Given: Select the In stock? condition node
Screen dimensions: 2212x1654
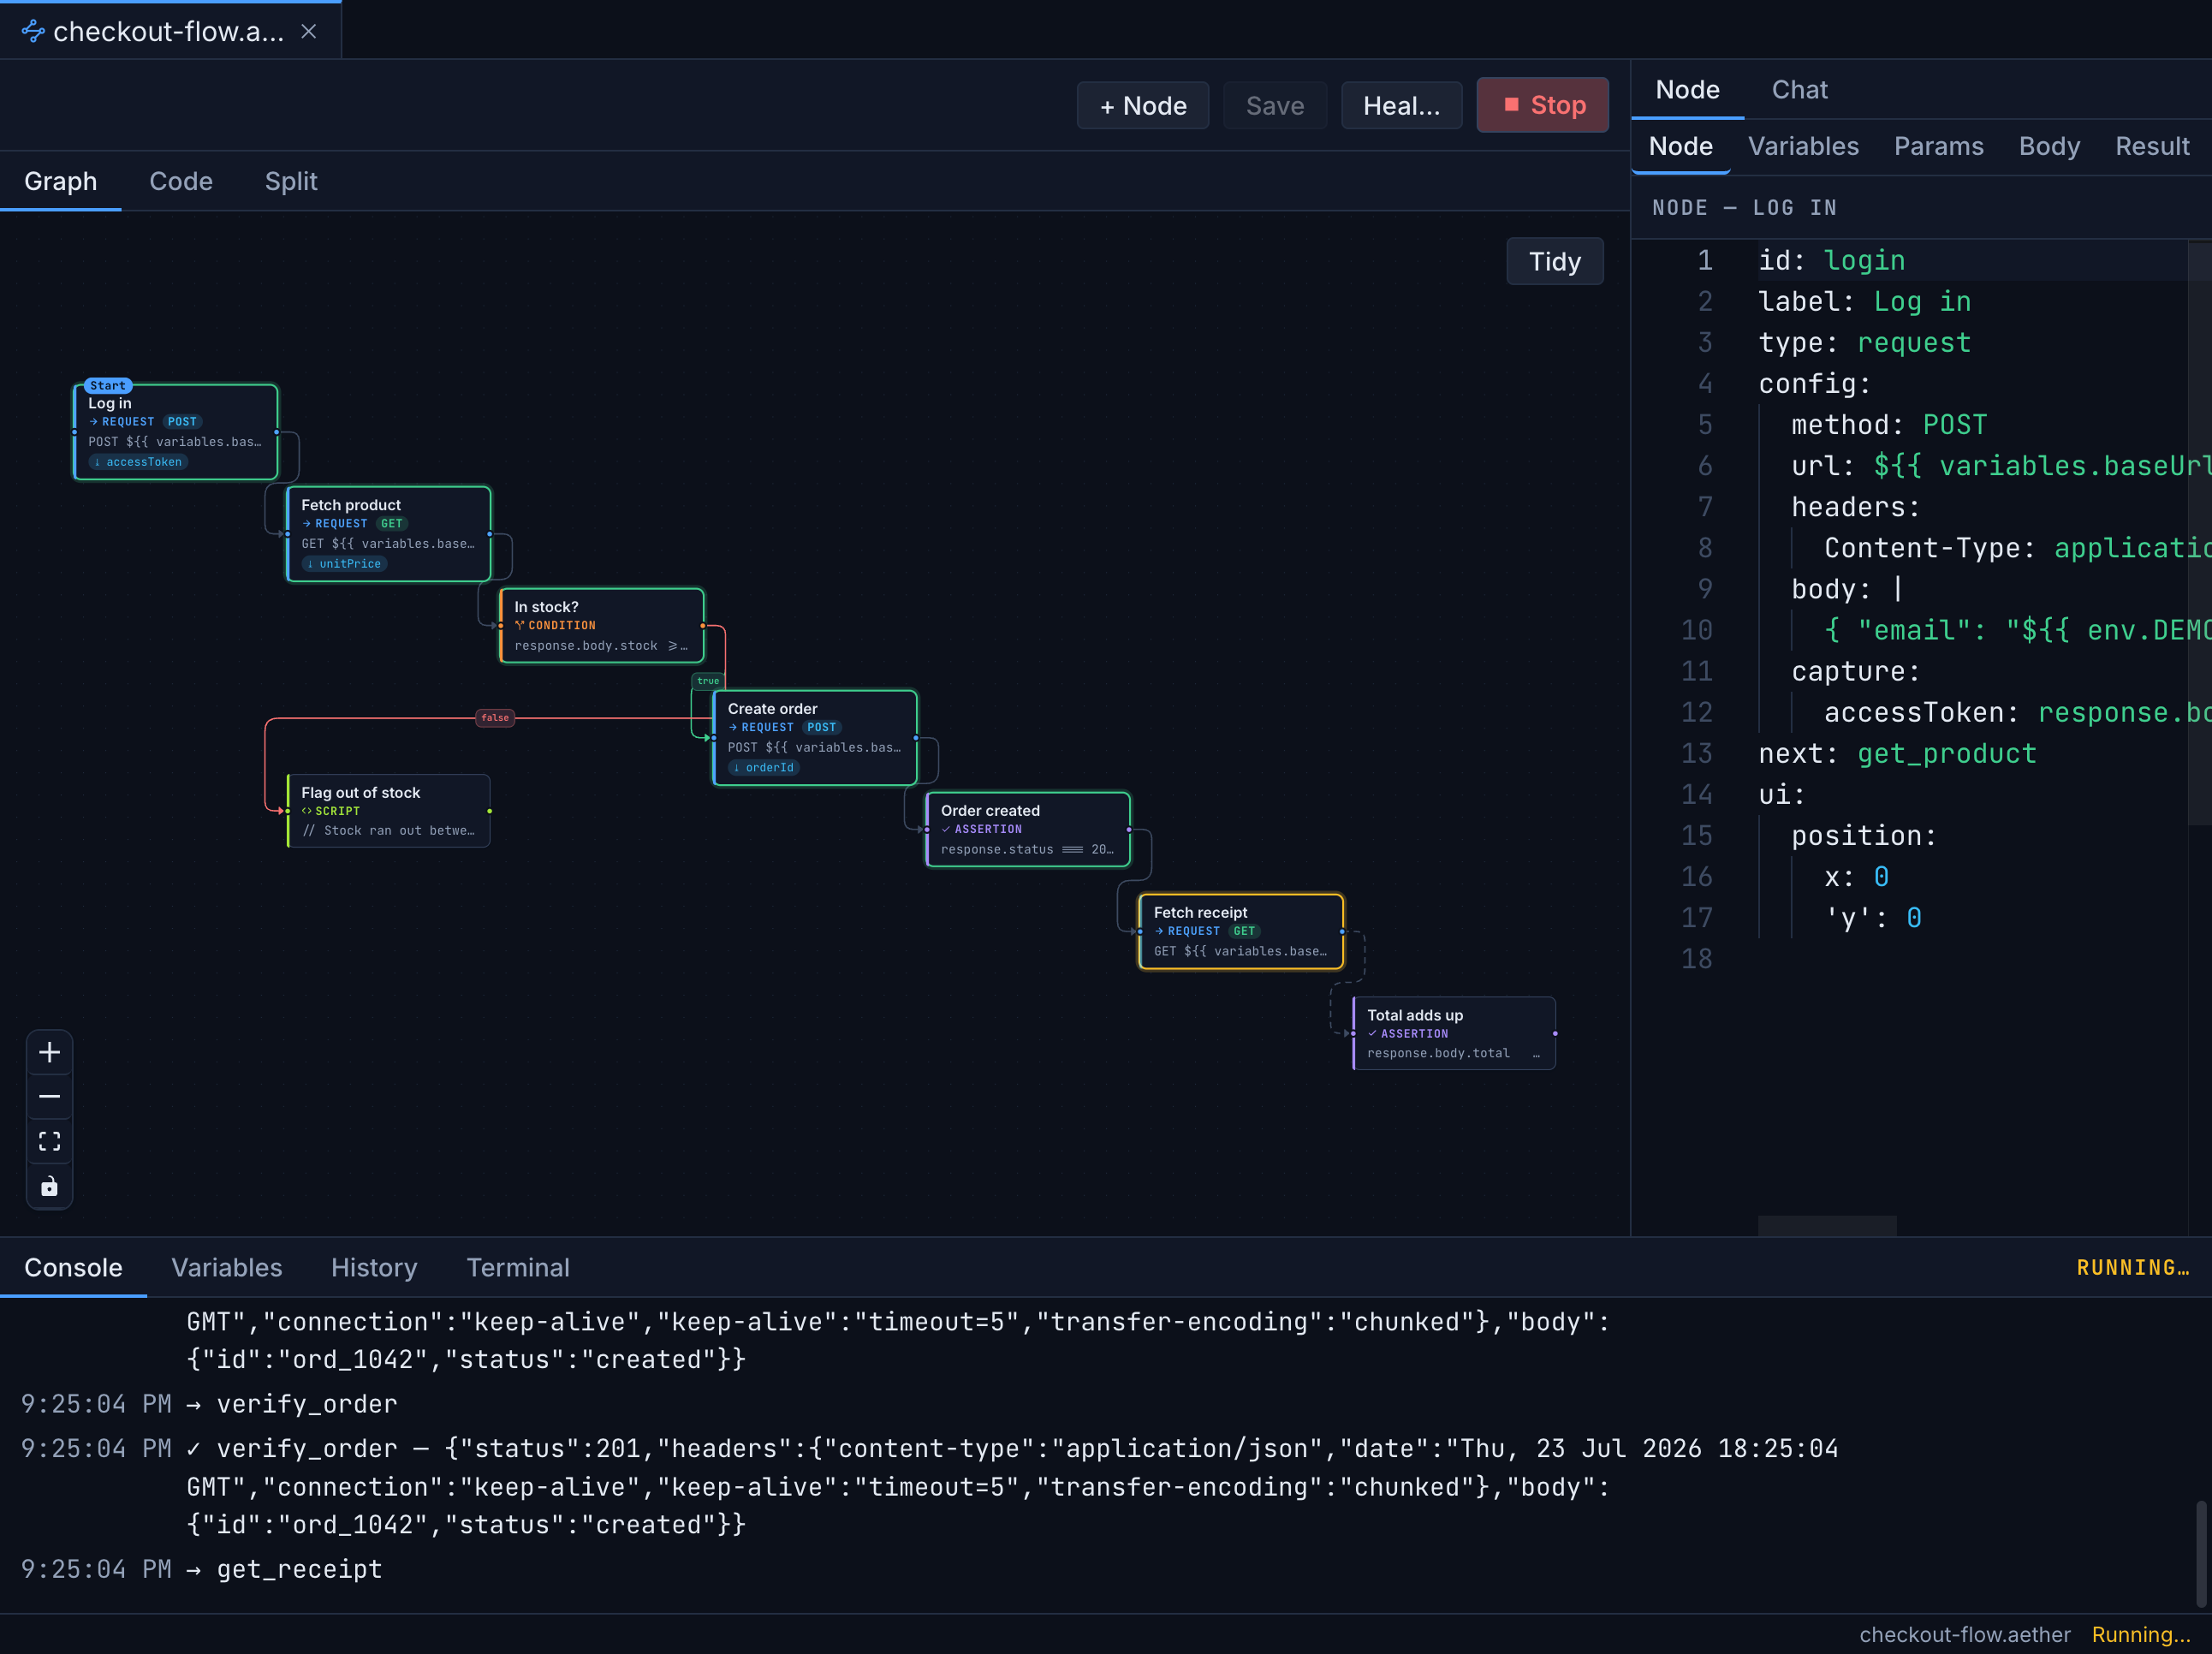Looking at the screenshot, I should point(602,626).
